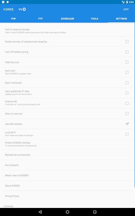Uncheck Use x86 binaries checkbox
This screenshot has height=216, width=135.
point(127,124)
